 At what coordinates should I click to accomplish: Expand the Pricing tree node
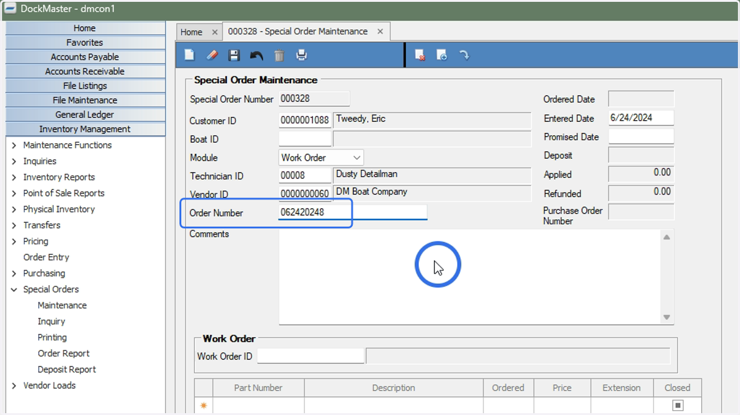pyautogui.click(x=14, y=241)
